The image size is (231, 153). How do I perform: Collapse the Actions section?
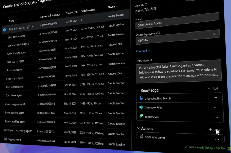(138, 128)
